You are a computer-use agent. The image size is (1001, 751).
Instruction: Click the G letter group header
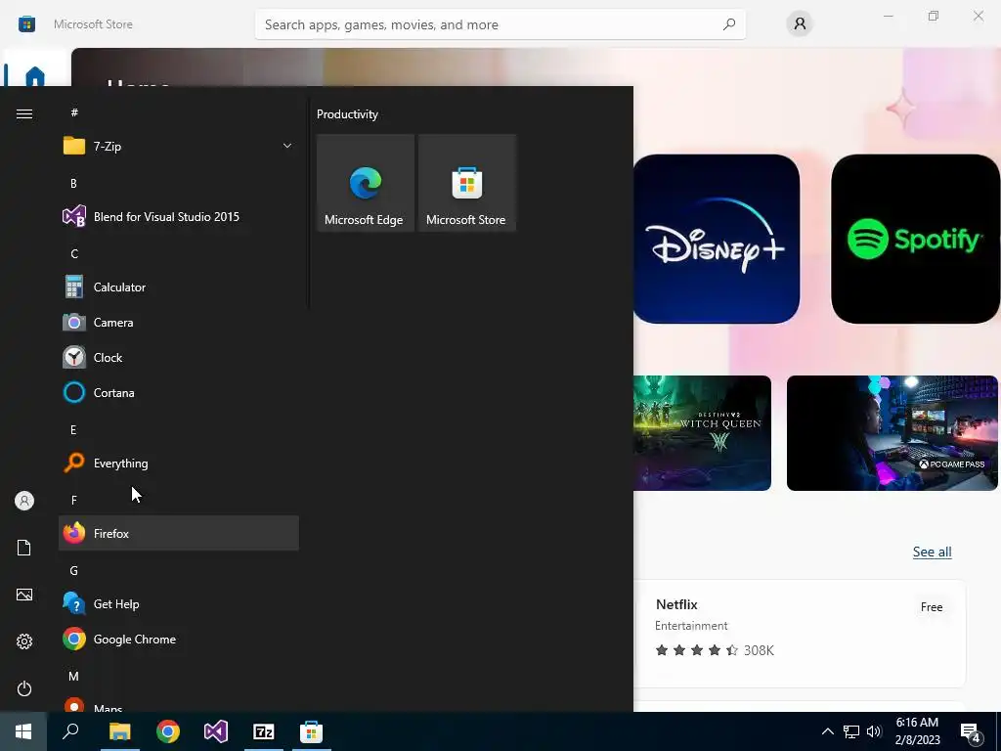pyautogui.click(x=74, y=571)
